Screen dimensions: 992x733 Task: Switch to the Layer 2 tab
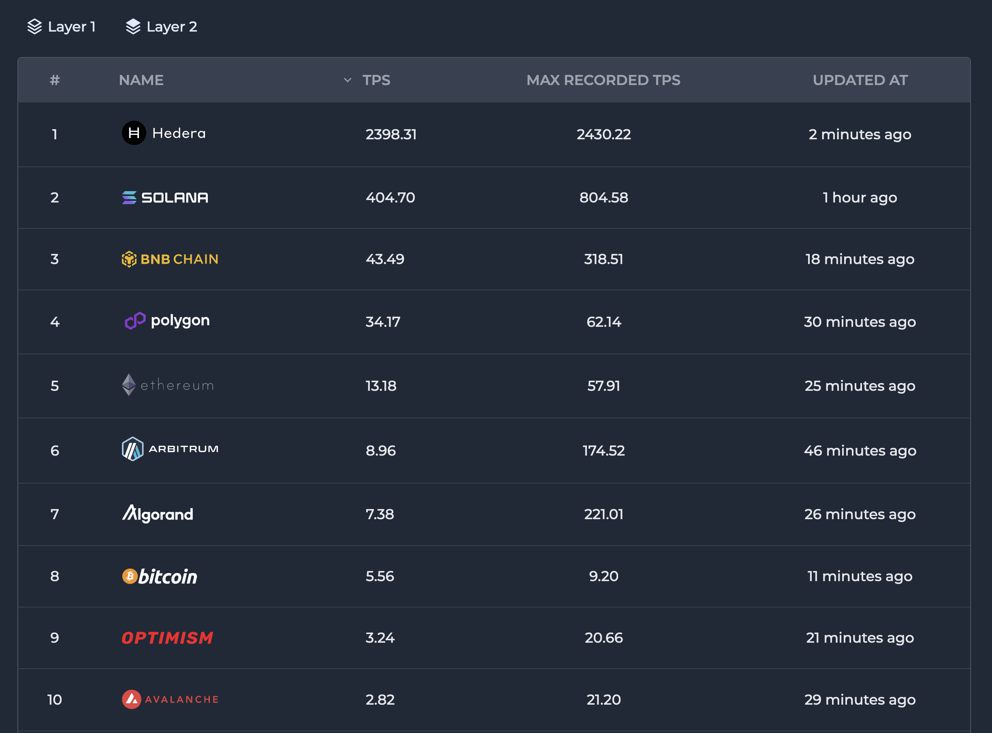point(161,27)
